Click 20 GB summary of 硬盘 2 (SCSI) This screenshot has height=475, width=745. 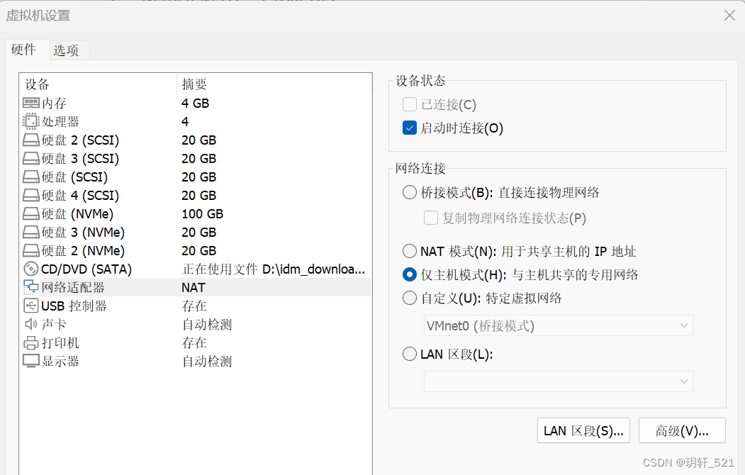[x=199, y=140]
